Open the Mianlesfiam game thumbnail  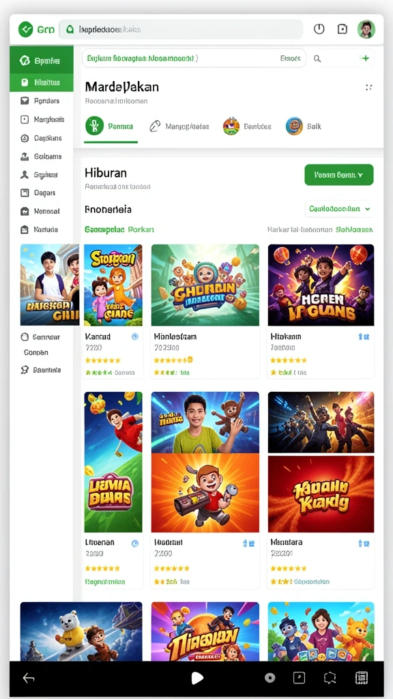coord(205,285)
